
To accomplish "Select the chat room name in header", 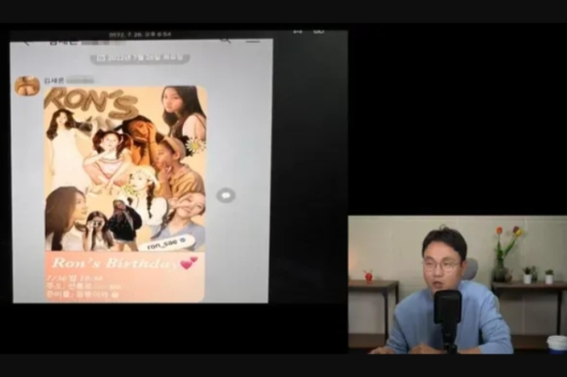I will [64, 42].
